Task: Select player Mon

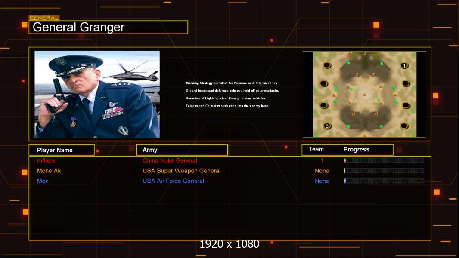Action: [x=43, y=181]
